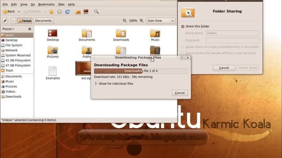Select Videos bookmark in sidebar
This screenshot has width=282, height=158.
(x=17, y=91)
